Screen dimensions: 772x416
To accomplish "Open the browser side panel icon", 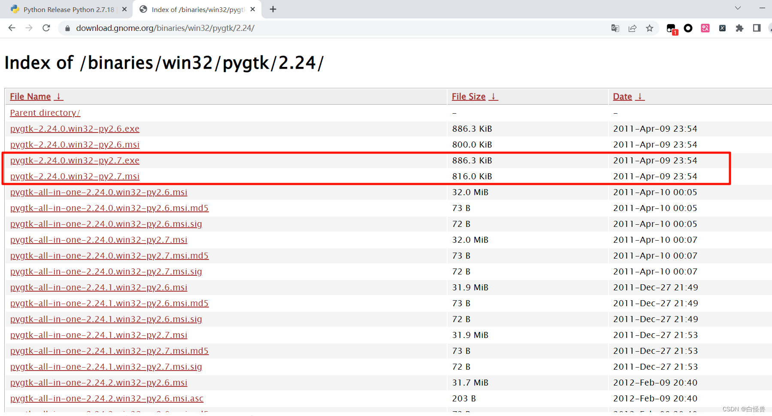I will click(756, 28).
